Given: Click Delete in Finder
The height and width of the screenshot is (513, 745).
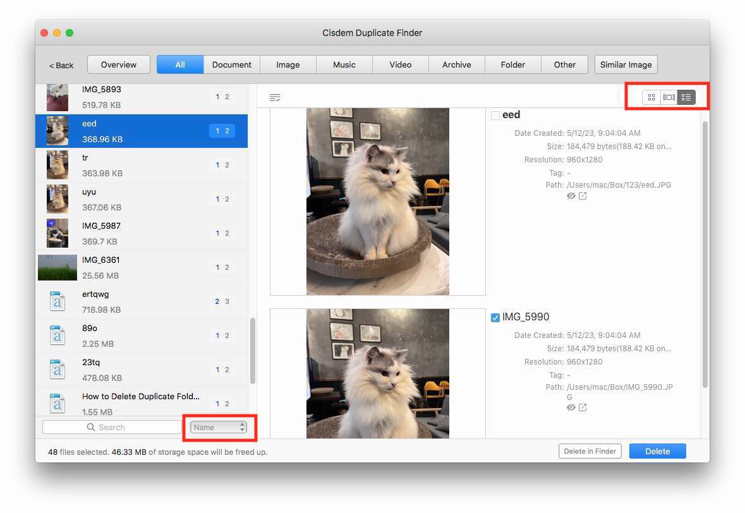Looking at the screenshot, I should 590,451.
